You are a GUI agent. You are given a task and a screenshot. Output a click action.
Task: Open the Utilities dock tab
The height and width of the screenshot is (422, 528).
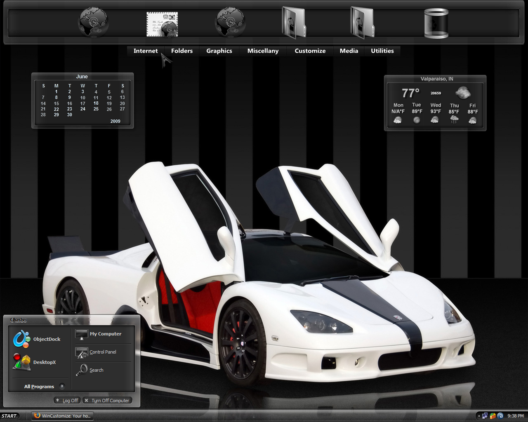(x=382, y=51)
